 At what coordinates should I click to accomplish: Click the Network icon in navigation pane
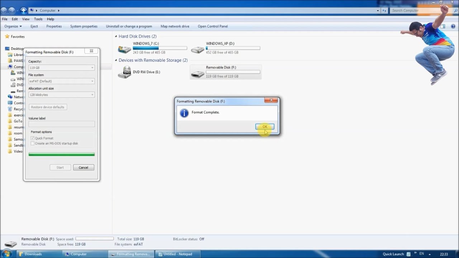click(10, 97)
